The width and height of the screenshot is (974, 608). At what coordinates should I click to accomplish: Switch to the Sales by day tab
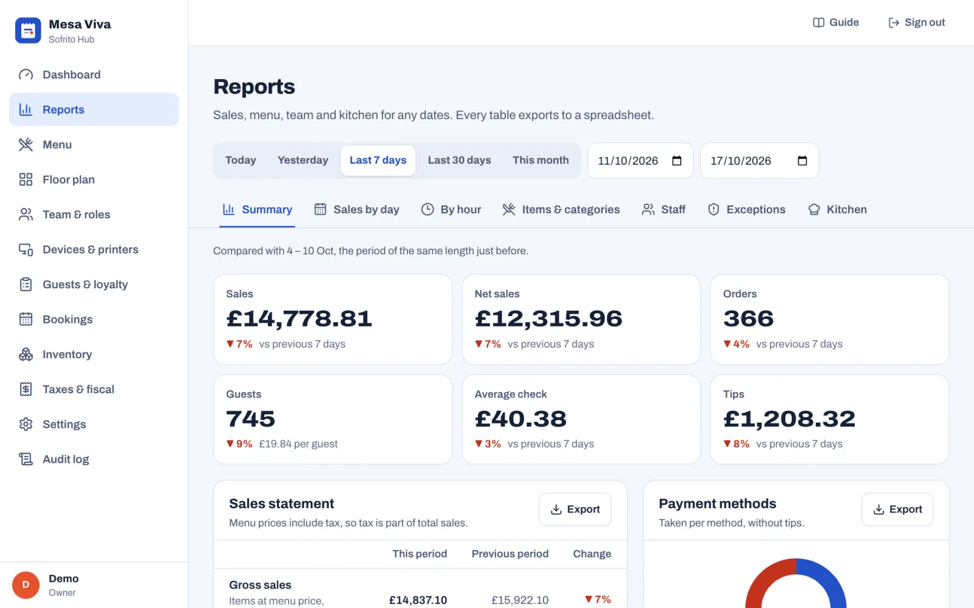tap(357, 209)
